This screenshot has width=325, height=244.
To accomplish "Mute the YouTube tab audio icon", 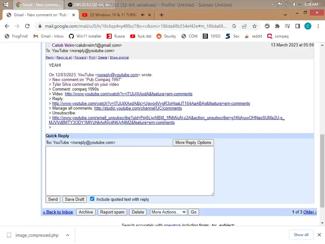I will click(143, 15).
